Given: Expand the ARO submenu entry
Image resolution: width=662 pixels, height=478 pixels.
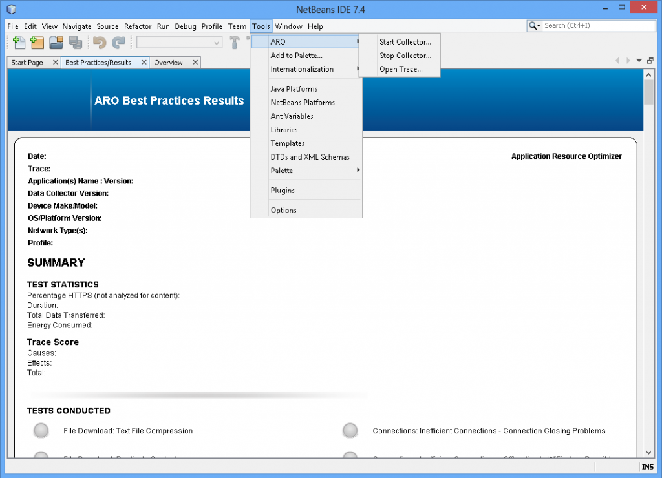Looking at the screenshot, I should (x=306, y=42).
